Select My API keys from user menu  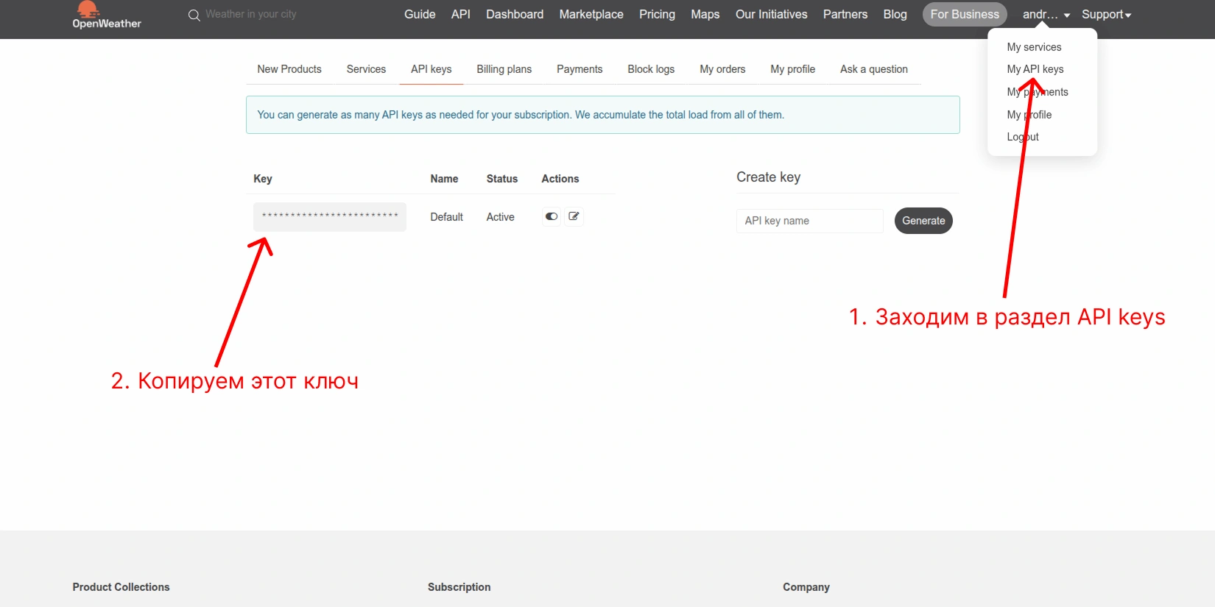coord(1035,69)
